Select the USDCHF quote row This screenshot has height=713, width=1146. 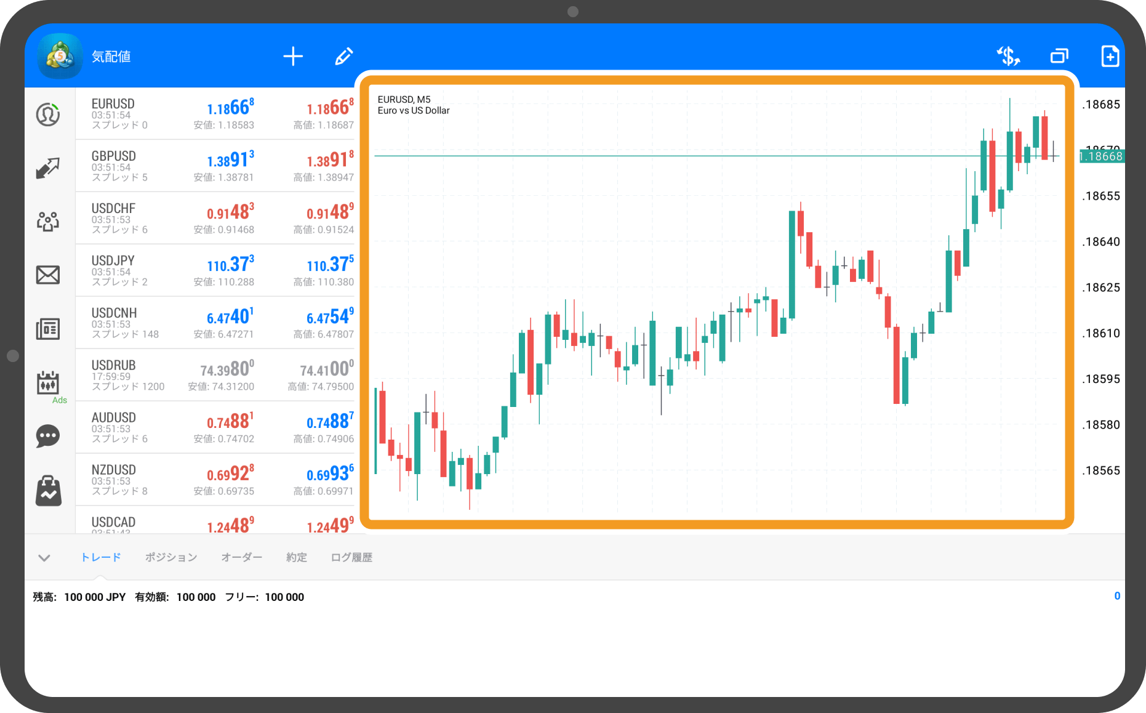point(215,219)
